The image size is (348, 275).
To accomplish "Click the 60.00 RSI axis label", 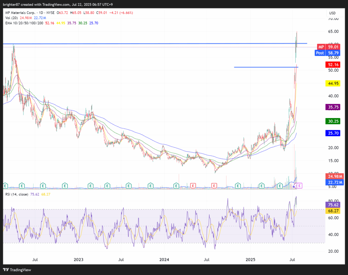I will (x=333, y=218).
